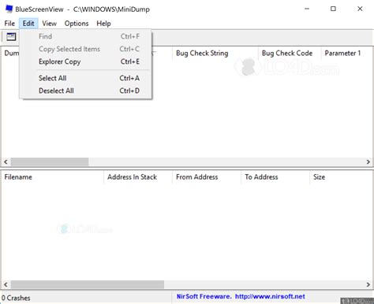Image resolution: width=374 pixels, height=304 pixels.
Task: Choose Find from the Edit menu
Action: pos(86,36)
